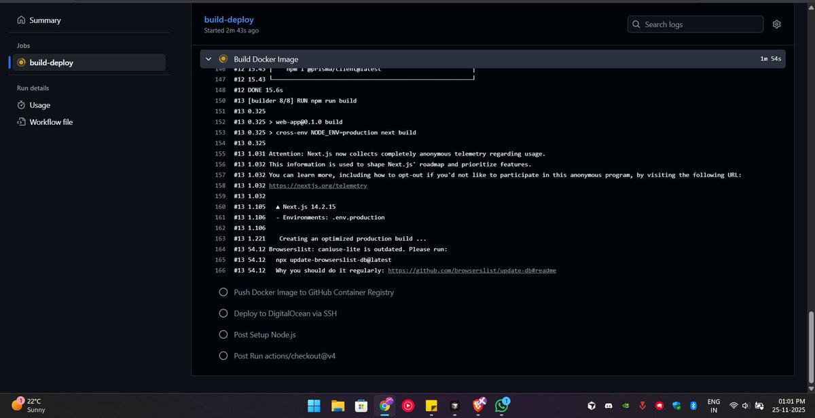Viewport: 815px width, 418px height.
Task: Click the 1m 54s step duration
Action: pos(771,59)
